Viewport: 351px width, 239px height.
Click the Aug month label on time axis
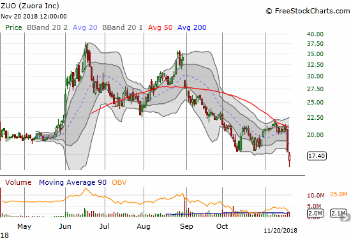[144, 226]
